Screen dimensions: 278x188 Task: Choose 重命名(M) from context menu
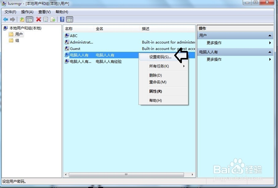pyautogui.click(x=163, y=82)
